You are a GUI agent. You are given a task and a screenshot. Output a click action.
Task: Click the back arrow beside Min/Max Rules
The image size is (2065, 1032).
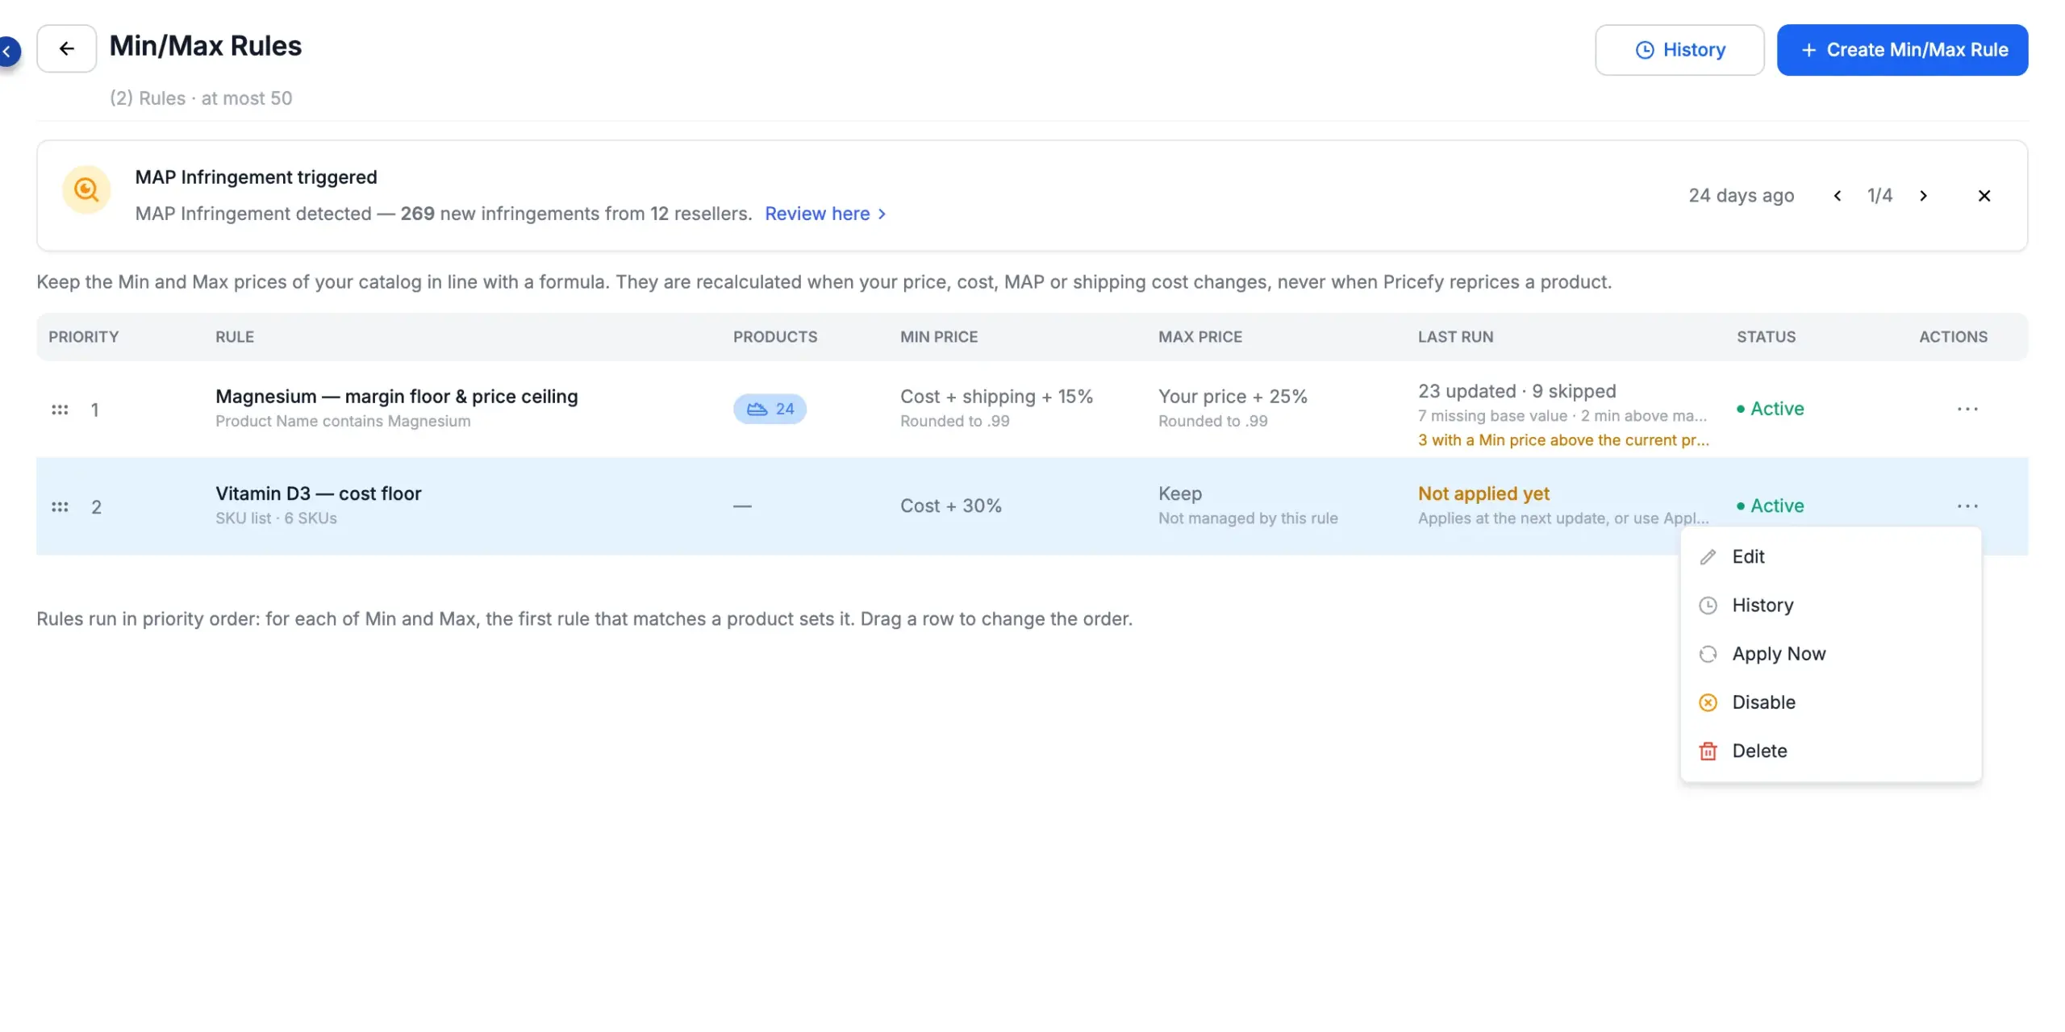coord(66,48)
